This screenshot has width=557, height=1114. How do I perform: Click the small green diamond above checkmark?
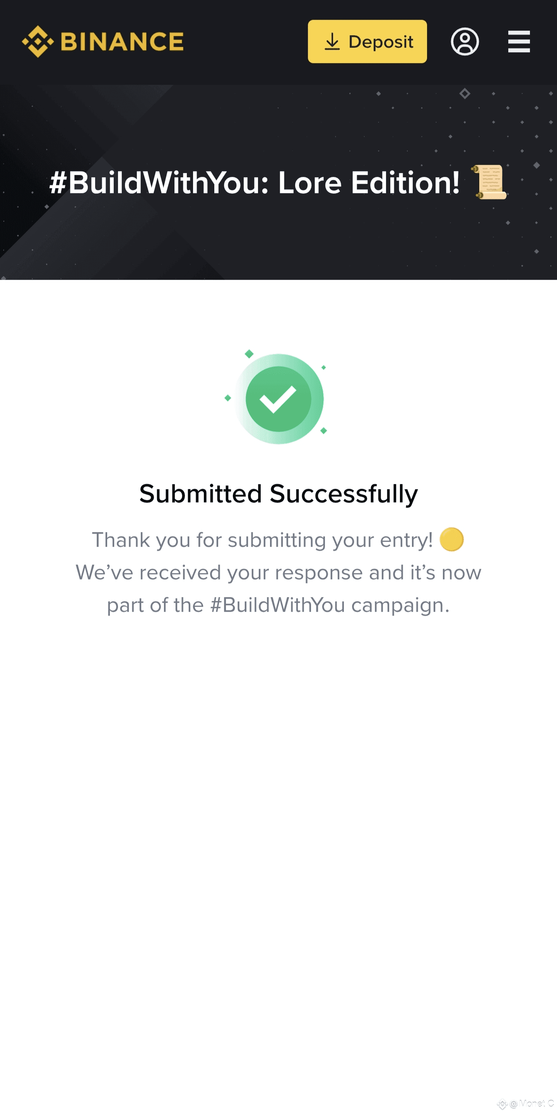[x=249, y=354]
